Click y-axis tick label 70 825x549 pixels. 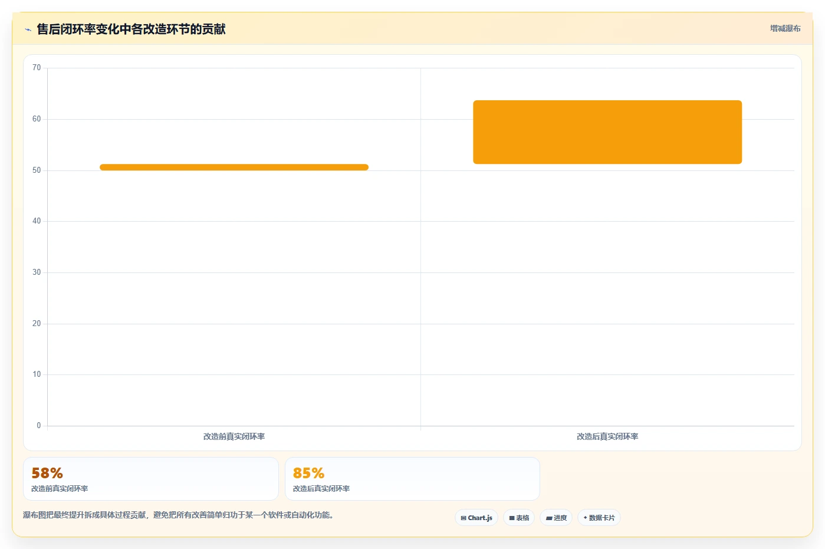pyautogui.click(x=37, y=68)
